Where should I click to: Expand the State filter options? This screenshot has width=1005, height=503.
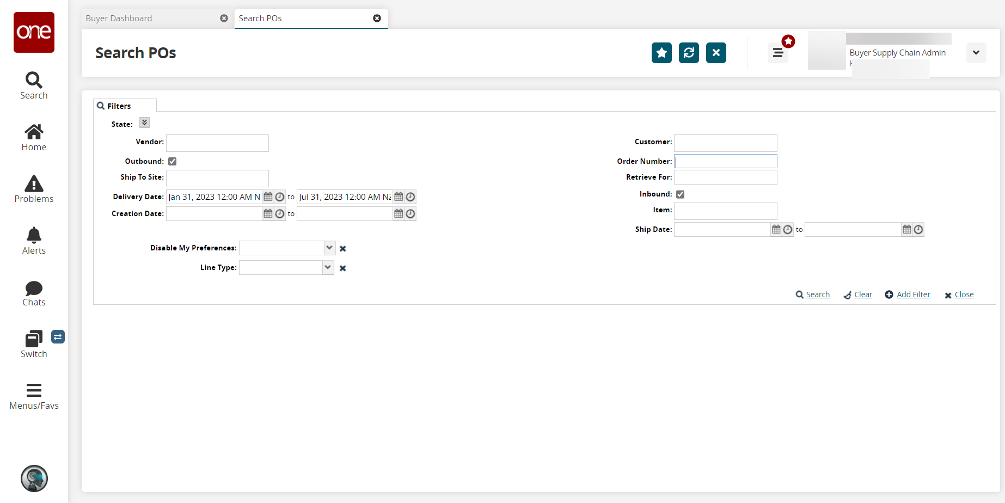click(x=144, y=123)
